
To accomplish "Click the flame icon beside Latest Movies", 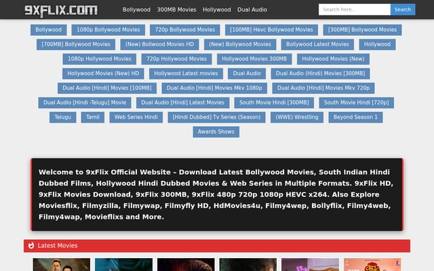I will coord(31,245).
